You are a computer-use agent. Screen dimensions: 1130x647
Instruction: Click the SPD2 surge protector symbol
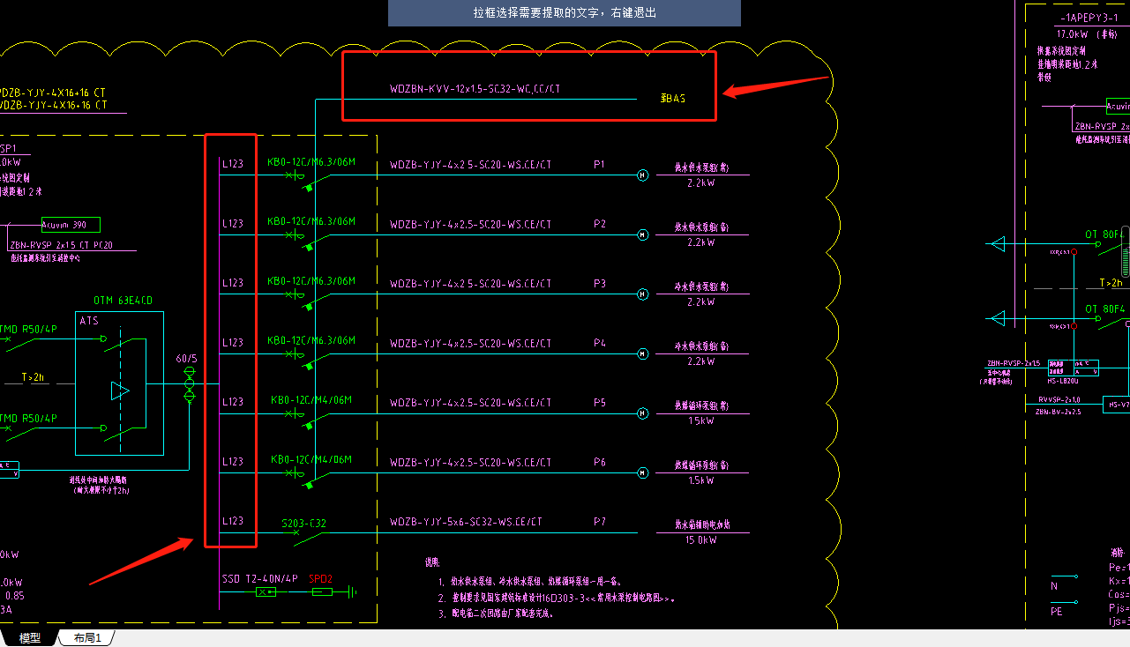click(x=323, y=592)
